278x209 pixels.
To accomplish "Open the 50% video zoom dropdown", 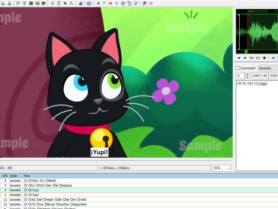I will point(222,168).
